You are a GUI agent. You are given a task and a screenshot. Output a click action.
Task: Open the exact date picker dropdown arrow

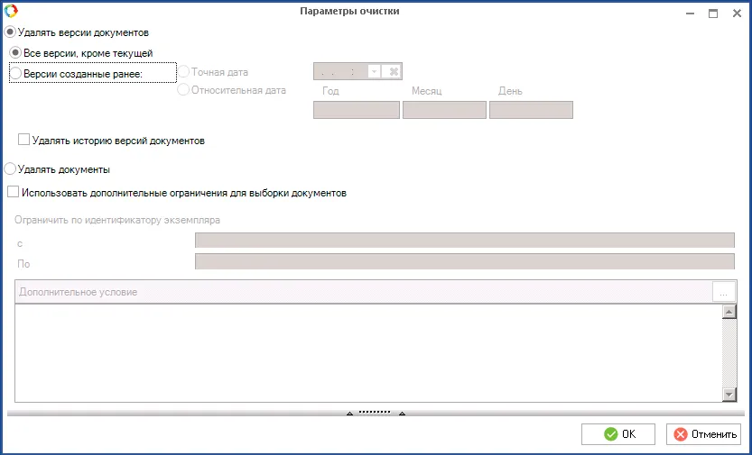click(x=374, y=72)
